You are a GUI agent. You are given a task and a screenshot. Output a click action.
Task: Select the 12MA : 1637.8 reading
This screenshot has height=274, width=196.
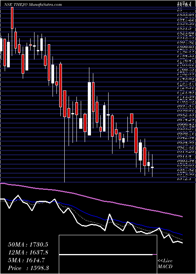coord(28,252)
